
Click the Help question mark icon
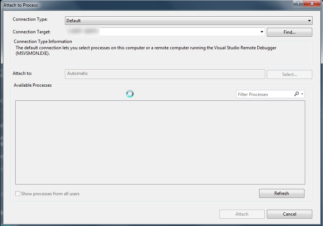298,3
